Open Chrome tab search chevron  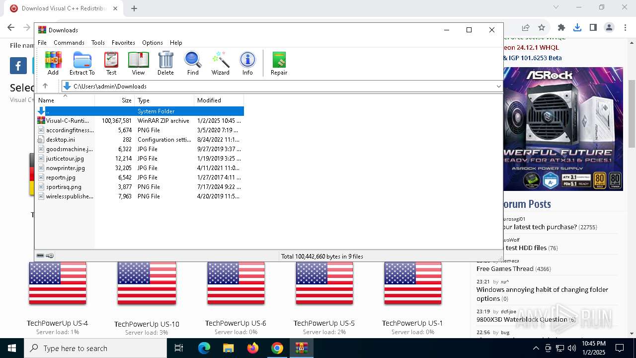pyautogui.click(x=556, y=7)
